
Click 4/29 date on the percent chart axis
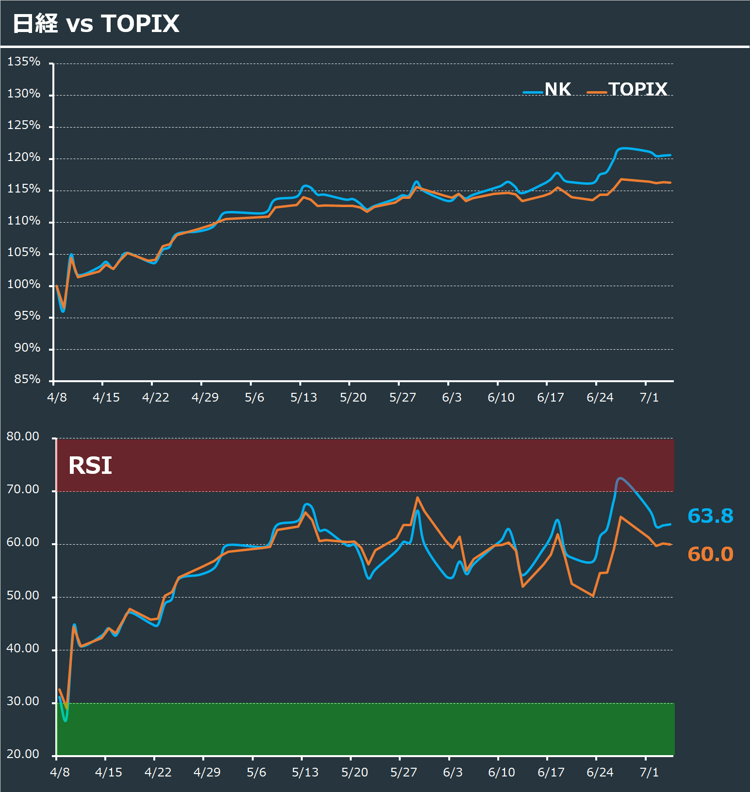[x=205, y=398]
